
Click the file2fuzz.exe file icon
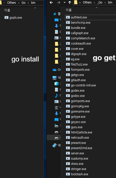[x=68, y=64]
